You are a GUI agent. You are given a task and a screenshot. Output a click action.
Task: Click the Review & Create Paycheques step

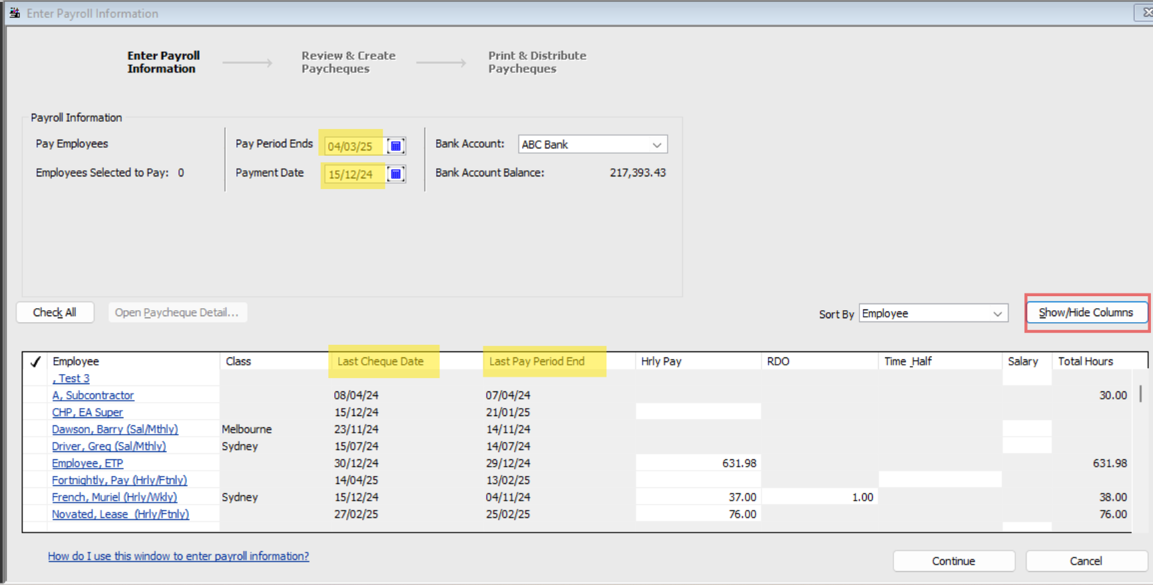coord(348,62)
